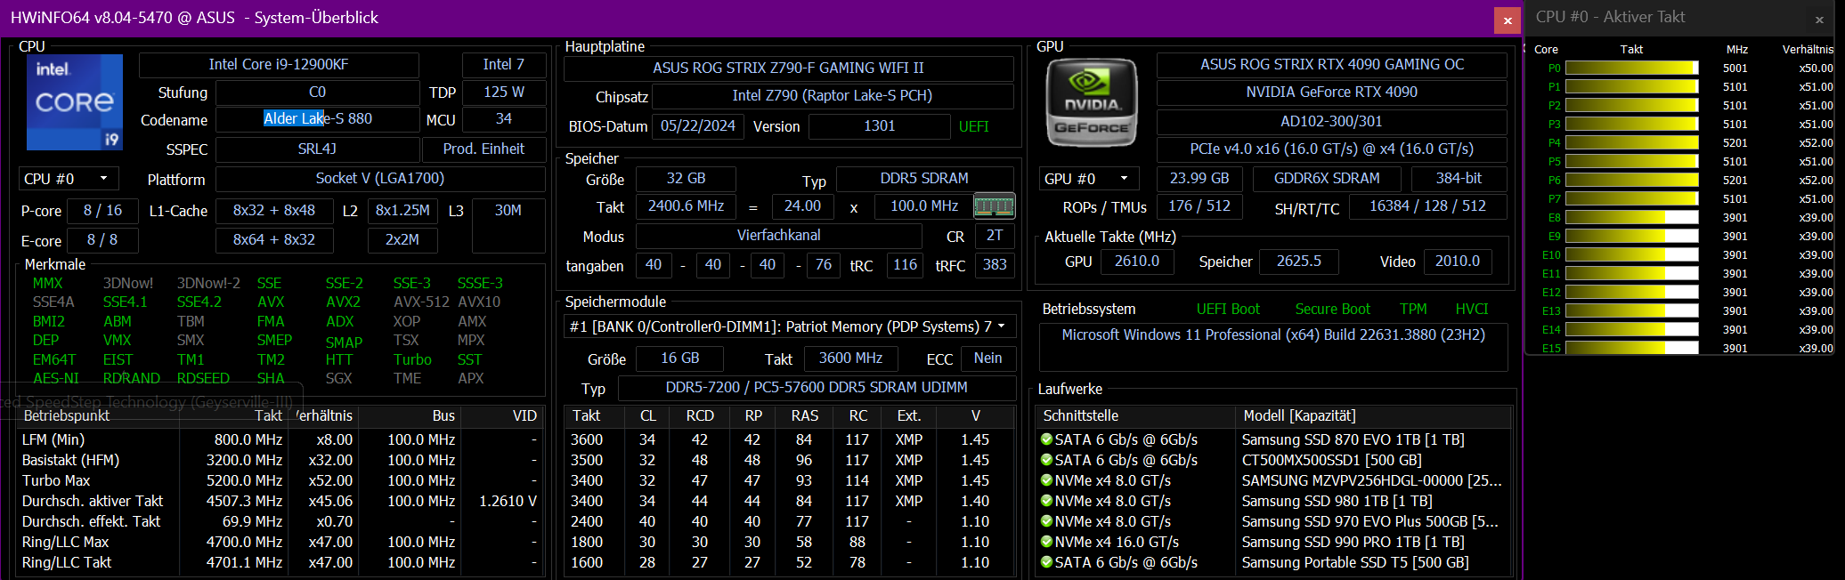
Task: Click the AVX-512 feature flag
Action: 421,302
